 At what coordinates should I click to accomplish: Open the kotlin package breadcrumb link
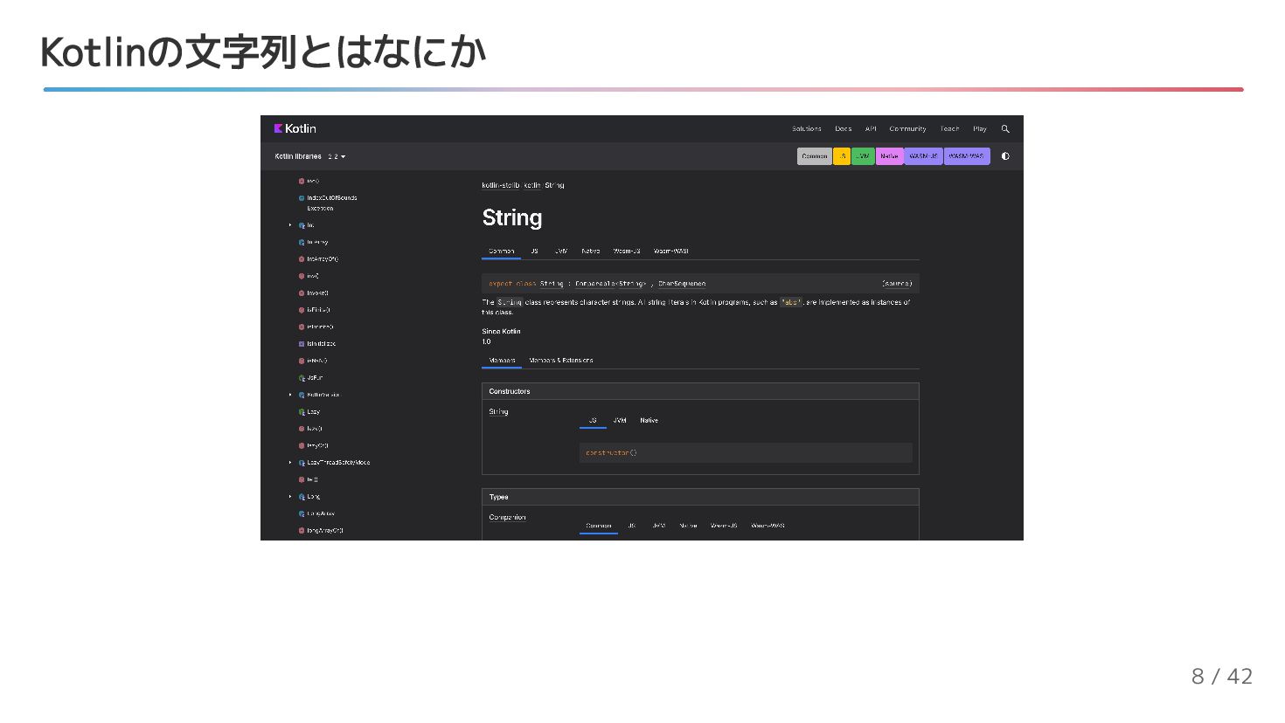[531, 185]
